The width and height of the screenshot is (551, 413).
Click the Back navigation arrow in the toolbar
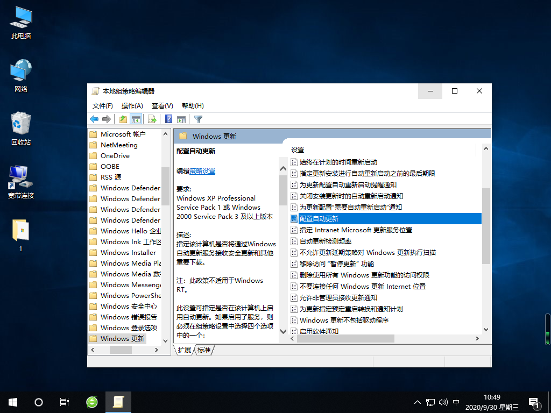[94, 119]
